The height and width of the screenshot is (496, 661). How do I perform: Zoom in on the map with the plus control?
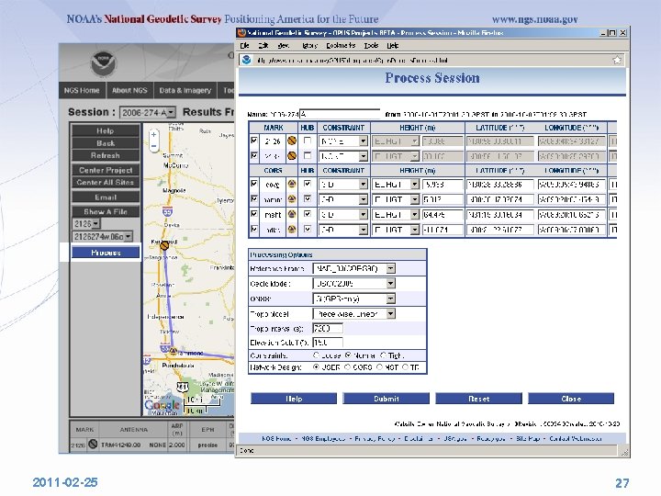click(154, 134)
